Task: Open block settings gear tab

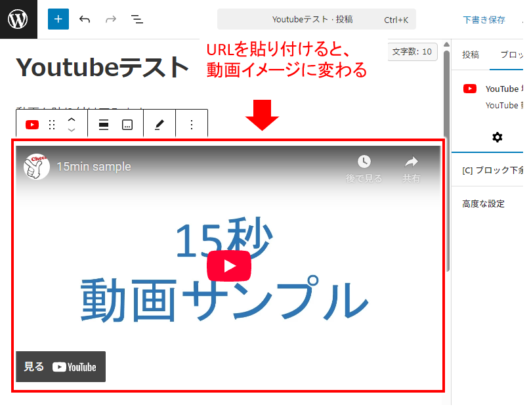Action: (x=497, y=137)
